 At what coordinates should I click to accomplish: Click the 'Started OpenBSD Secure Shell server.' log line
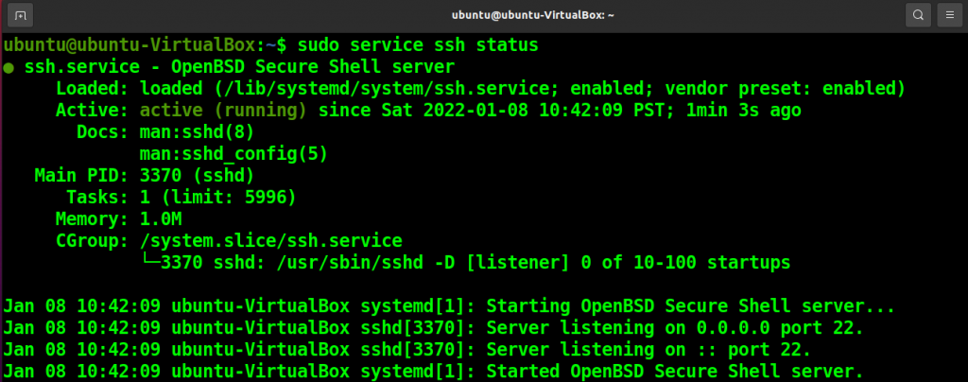tap(433, 372)
